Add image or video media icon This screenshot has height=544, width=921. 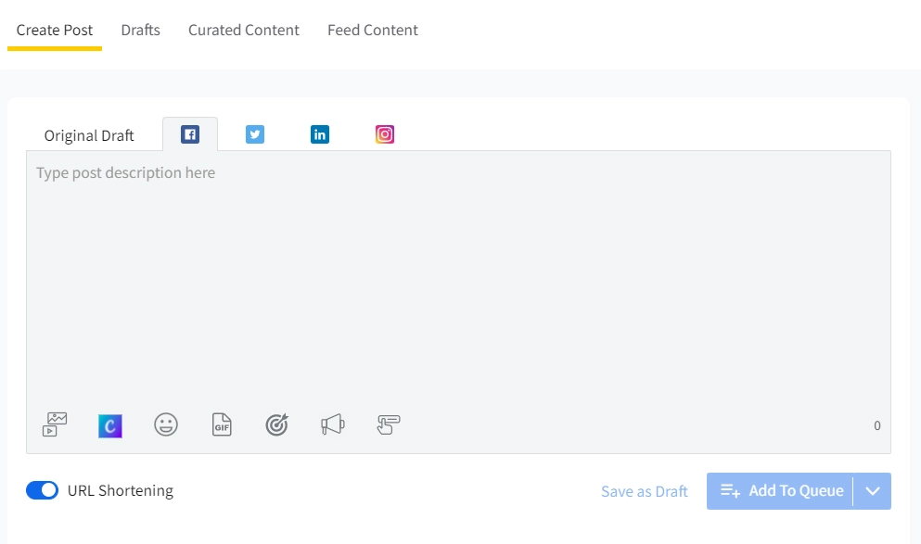[x=55, y=424]
